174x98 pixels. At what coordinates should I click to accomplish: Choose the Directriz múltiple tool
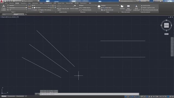(x=74, y=7)
